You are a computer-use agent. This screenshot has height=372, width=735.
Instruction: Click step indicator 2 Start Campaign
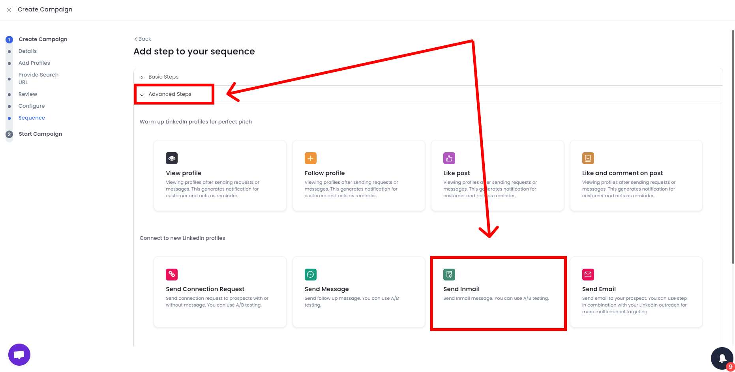coord(9,134)
